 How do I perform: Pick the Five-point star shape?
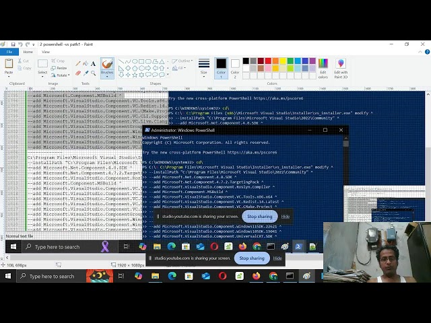(x=135, y=75)
